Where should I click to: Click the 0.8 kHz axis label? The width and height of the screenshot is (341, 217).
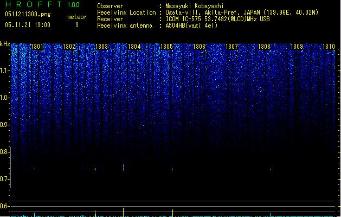(4, 152)
